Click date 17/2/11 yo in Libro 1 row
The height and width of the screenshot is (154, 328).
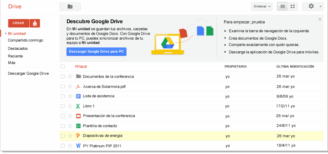(x=286, y=106)
